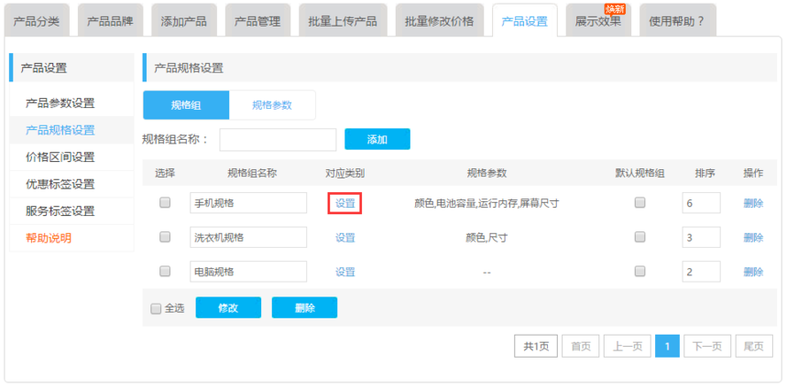Screen dimensions: 787x386
Task: Open the 产品管理 tab
Action: tap(257, 21)
